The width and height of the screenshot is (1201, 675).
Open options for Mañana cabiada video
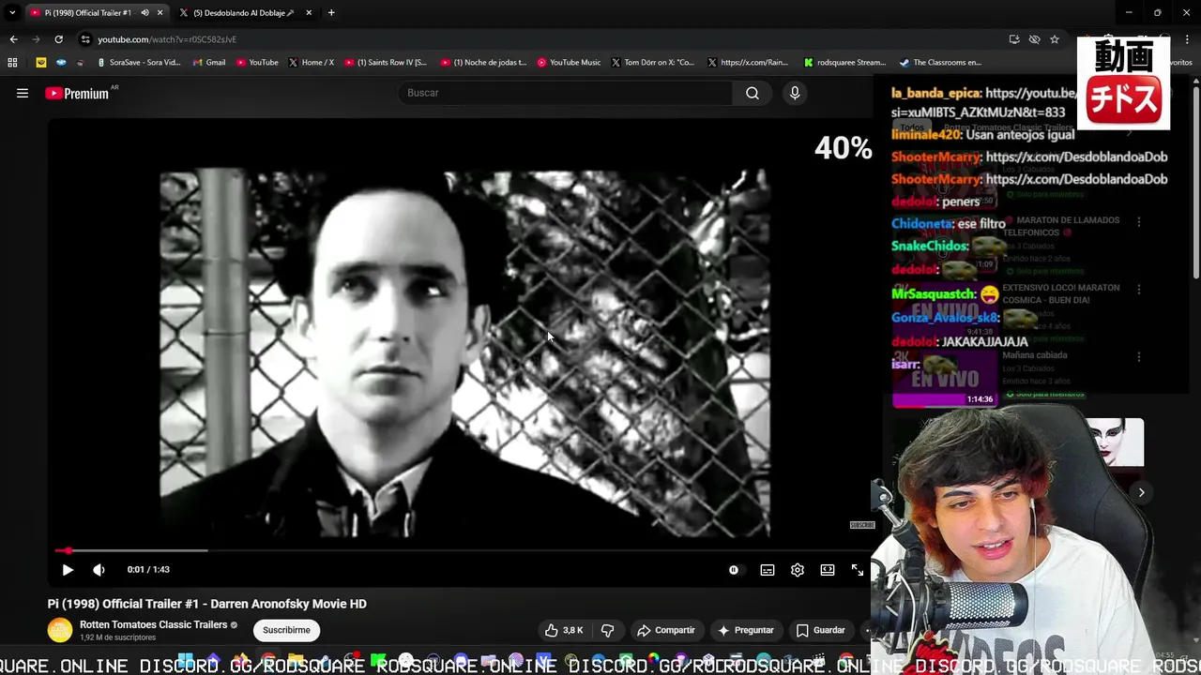click(x=1139, y=357)
